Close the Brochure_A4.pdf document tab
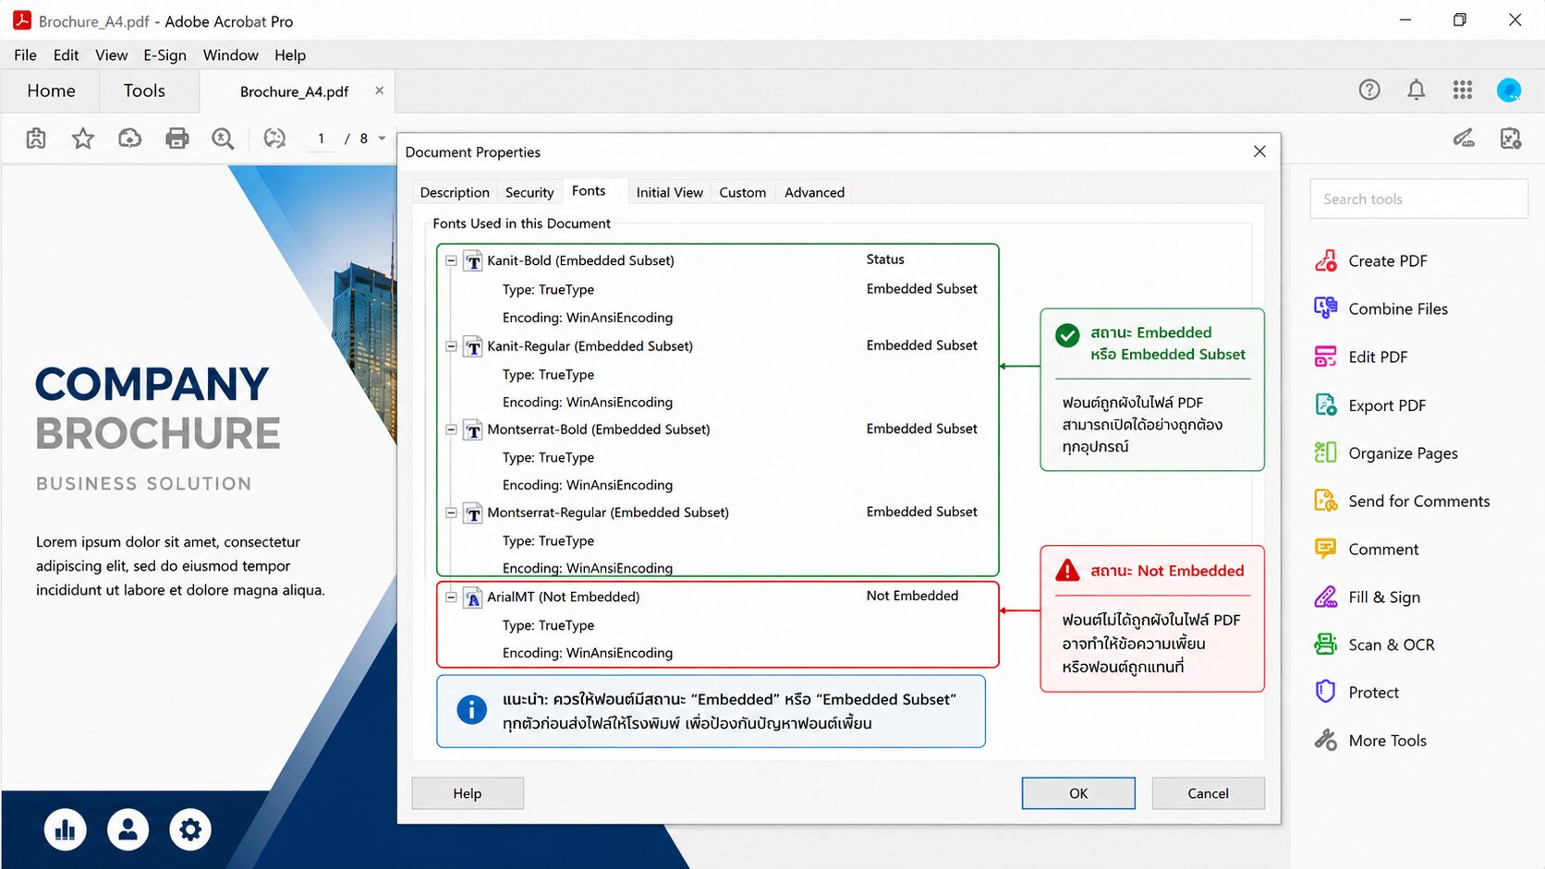This screenshot has width=1545, height=869. [x=379, y=91]
